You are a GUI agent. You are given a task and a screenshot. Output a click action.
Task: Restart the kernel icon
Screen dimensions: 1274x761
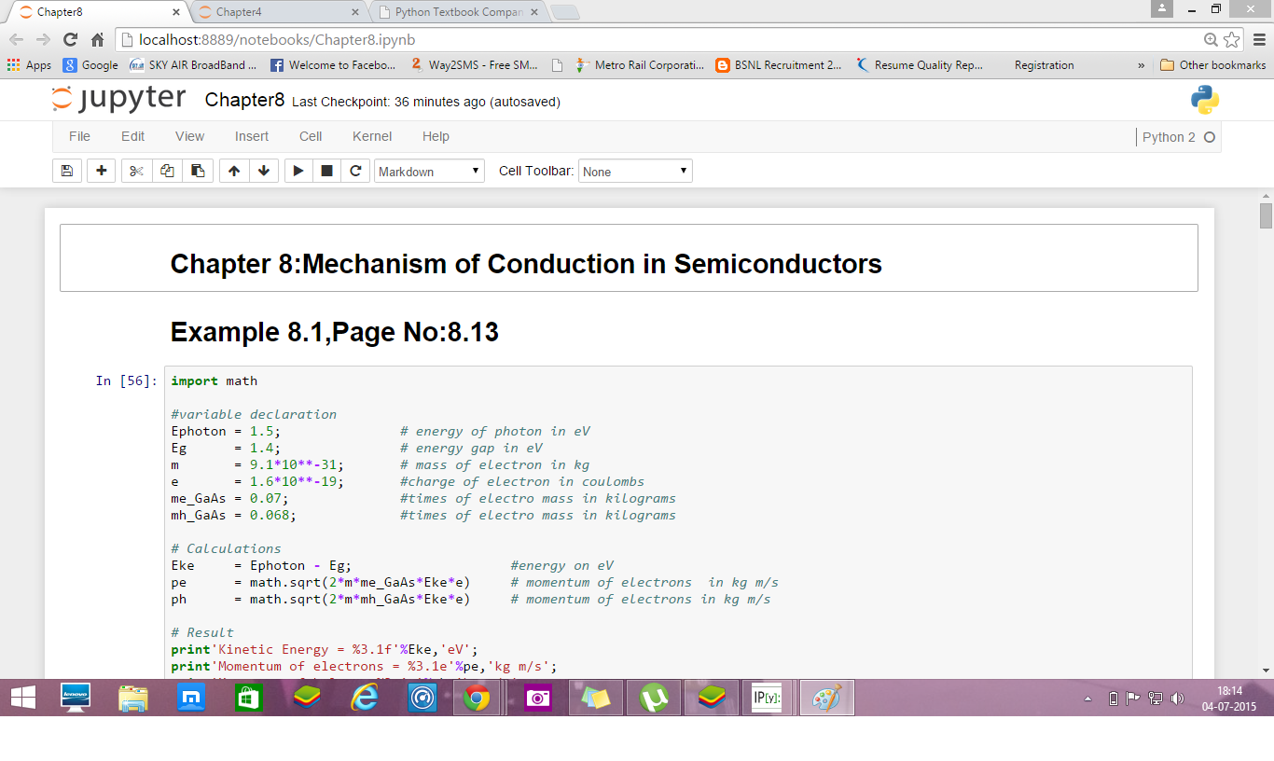pyautogui.click(x=355, y=171)
